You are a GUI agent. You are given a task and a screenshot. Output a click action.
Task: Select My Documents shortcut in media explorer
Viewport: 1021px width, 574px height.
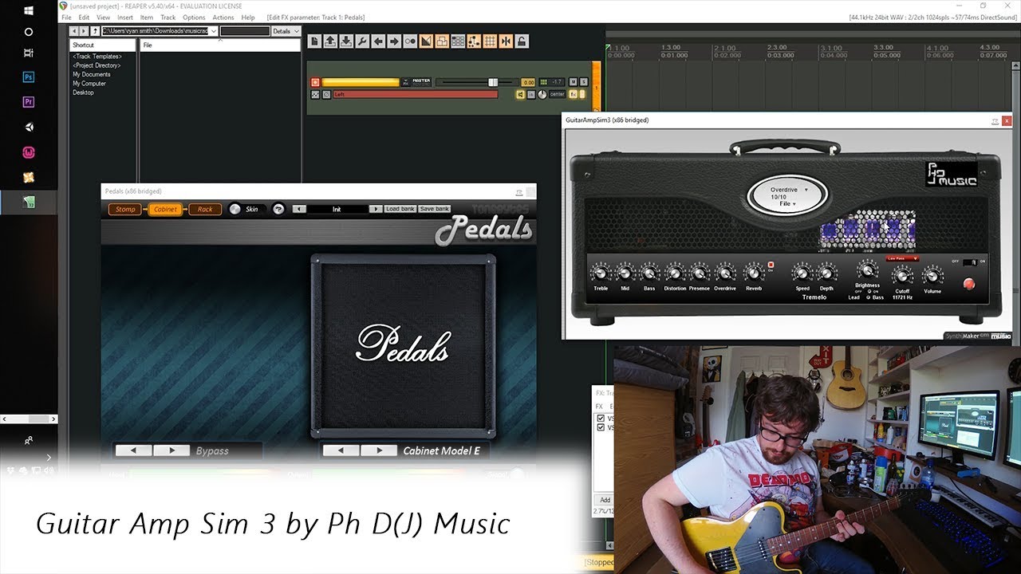92,74
